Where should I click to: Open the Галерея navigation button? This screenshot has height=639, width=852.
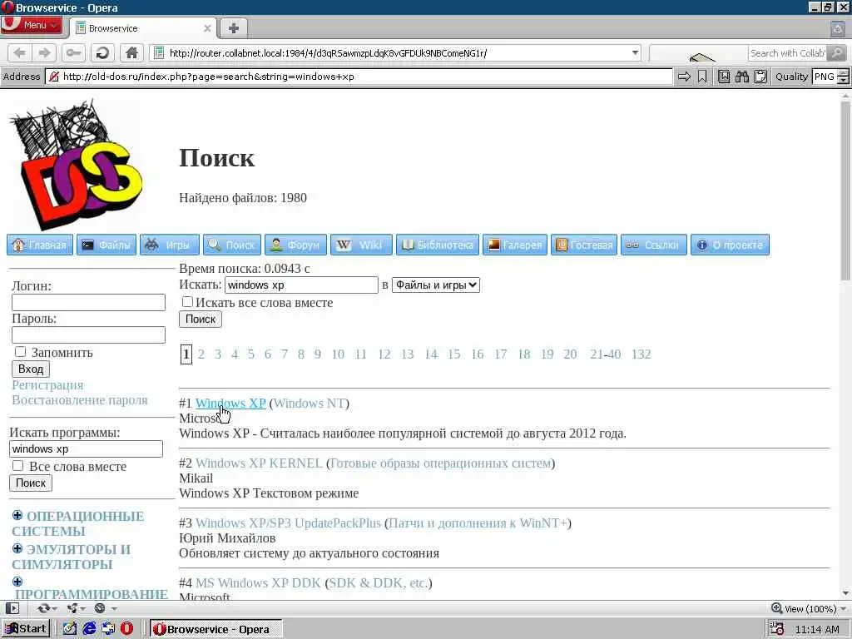click(x=514, y=245)
